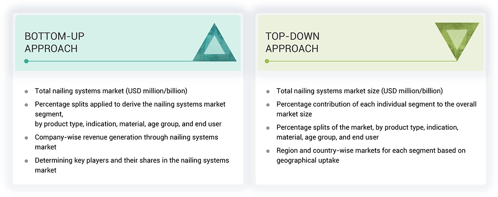This screenshot has height=197, width=498.
Task: Click the green downward triangle icon
Action: click(x=457, y=39)
